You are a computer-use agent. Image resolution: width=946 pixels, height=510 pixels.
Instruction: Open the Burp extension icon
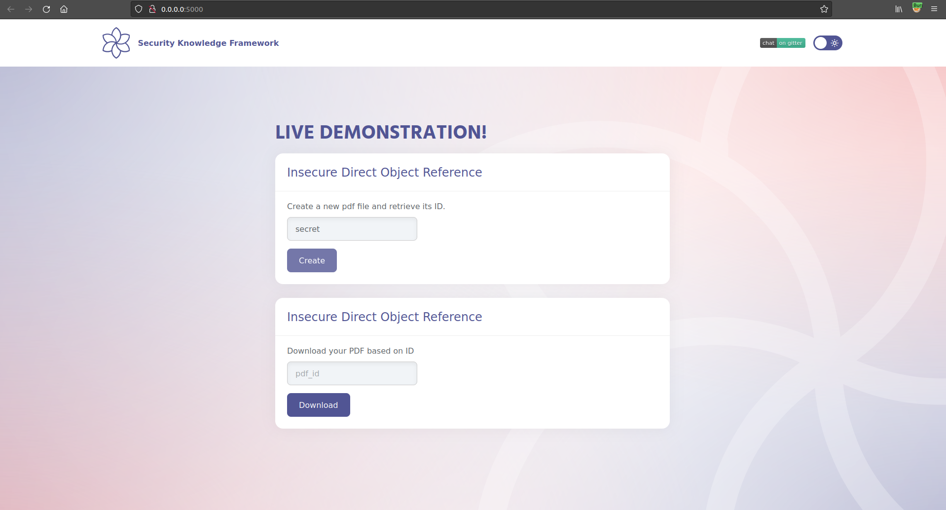[916, 8]
